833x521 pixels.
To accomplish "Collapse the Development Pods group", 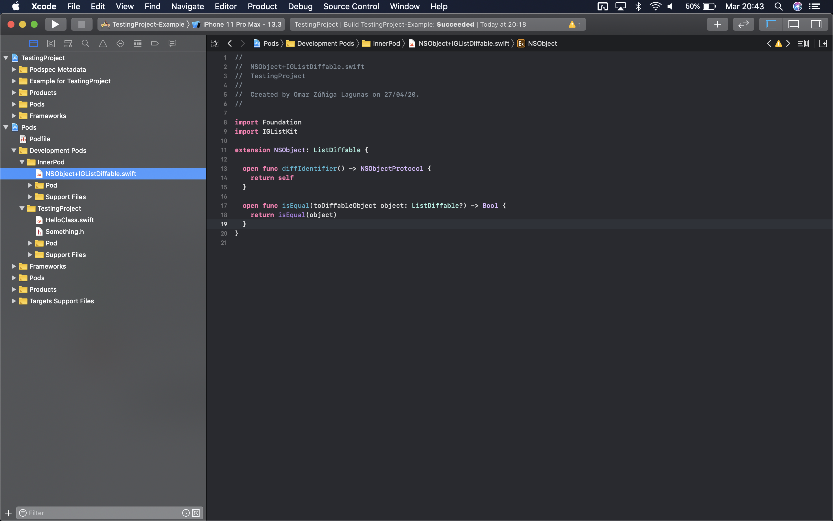I will (x=14, y=151).
